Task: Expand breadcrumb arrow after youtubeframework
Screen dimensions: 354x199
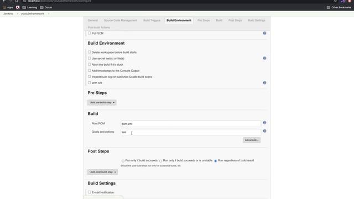Action: pos(48,14)
